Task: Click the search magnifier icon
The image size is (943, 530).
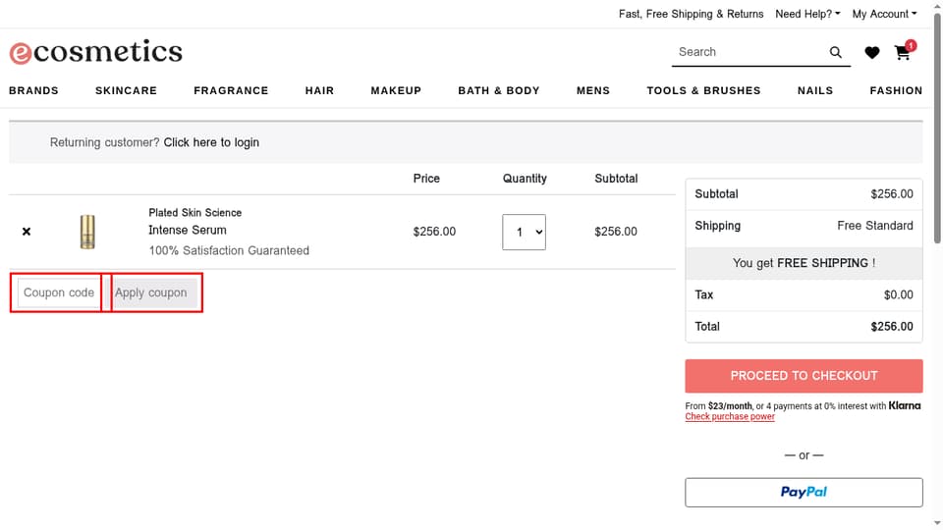Action: pos(835,52)
